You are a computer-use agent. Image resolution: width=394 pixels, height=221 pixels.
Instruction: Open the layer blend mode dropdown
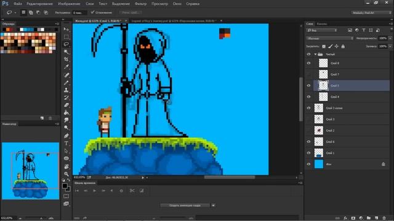tap(330, 38)
